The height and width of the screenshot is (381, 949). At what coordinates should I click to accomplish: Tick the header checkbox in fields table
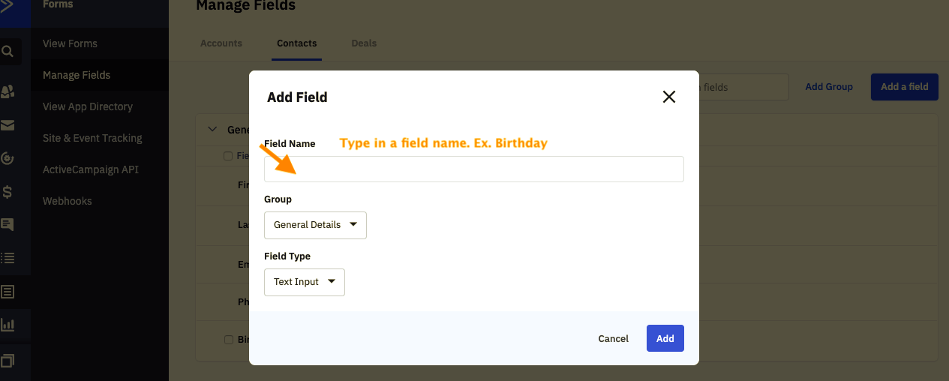tap(228, 156)
